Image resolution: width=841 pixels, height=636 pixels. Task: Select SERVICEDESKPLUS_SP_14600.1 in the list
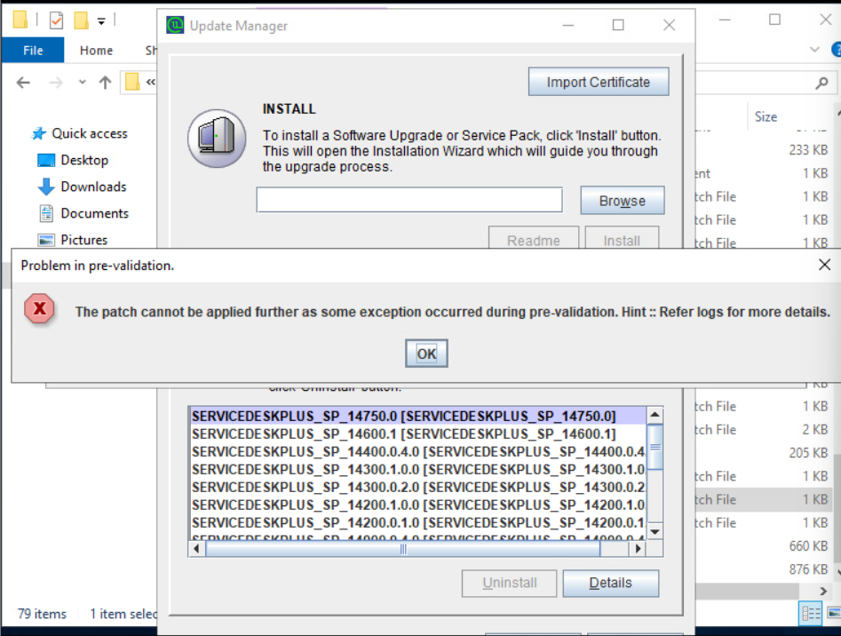pyautogui.click(x=418, y=433)
